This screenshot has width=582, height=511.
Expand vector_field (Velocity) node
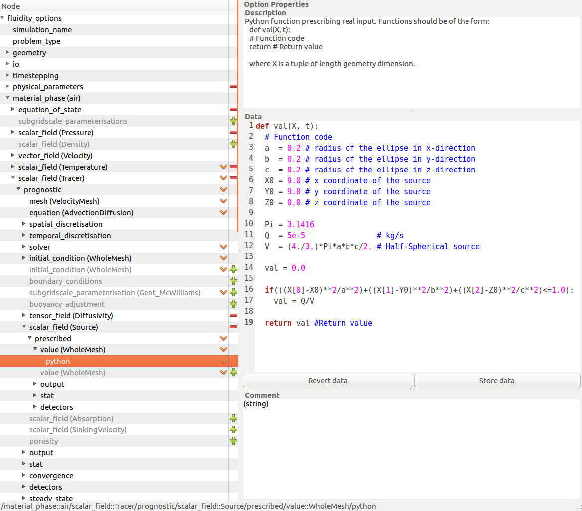(x=13, y=155)
